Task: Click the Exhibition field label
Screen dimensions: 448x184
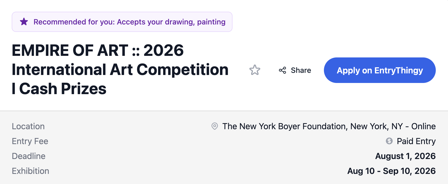Action: click(x=31, y=171)
